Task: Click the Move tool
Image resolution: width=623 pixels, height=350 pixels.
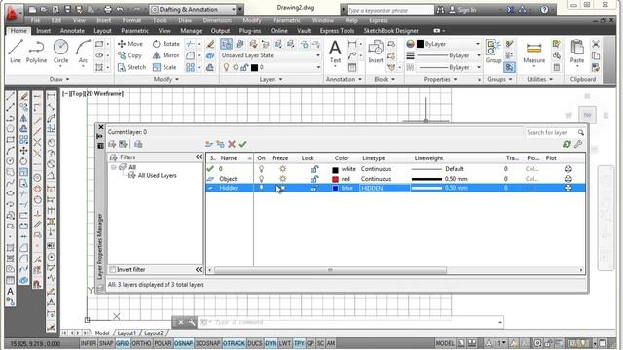Action: 129,44
